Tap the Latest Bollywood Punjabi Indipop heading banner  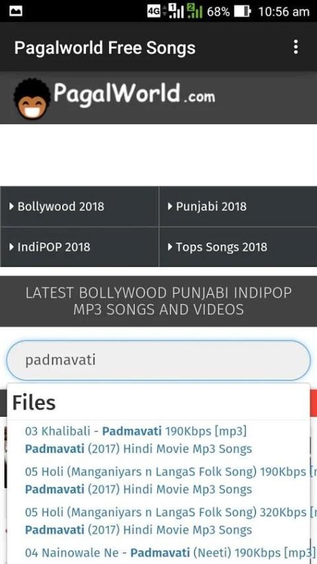158,301
